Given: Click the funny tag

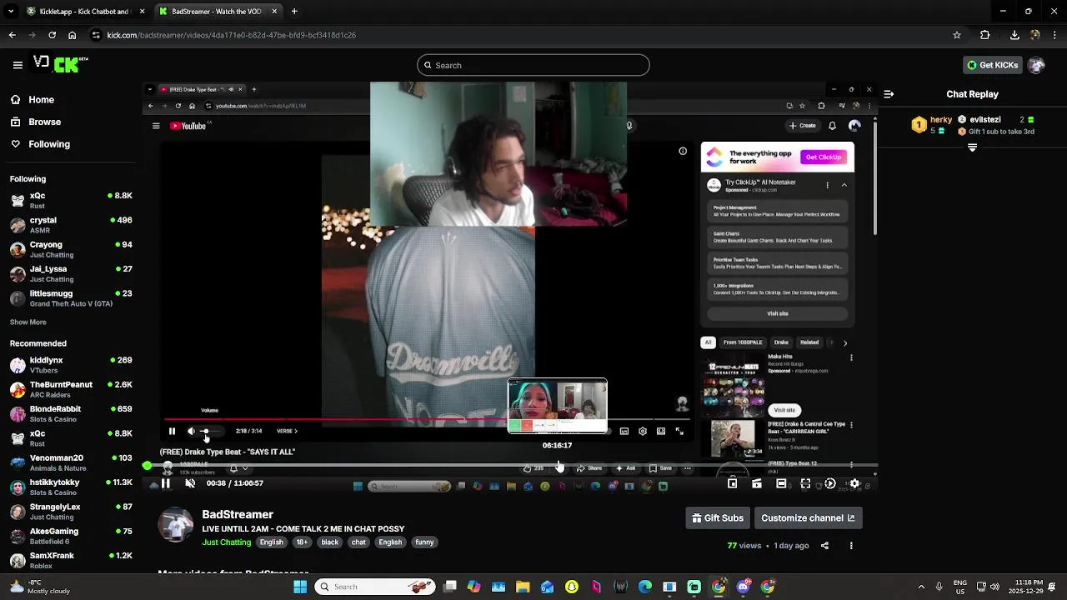Looking at the screenshot, I should pos(424,542).
